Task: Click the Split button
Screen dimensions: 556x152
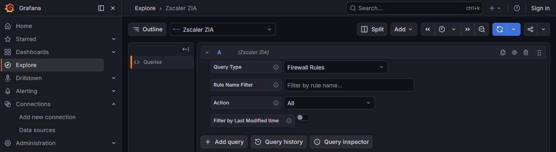Action: point(372,29)
